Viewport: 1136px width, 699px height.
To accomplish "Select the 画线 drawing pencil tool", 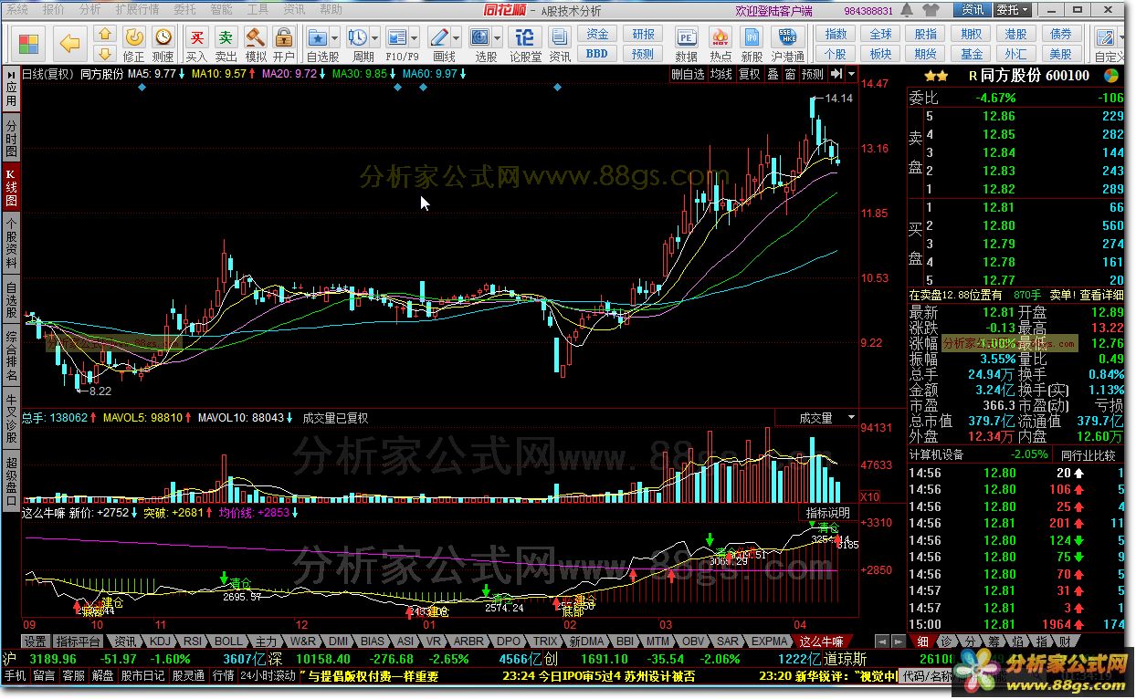I will tap(439, 37).
